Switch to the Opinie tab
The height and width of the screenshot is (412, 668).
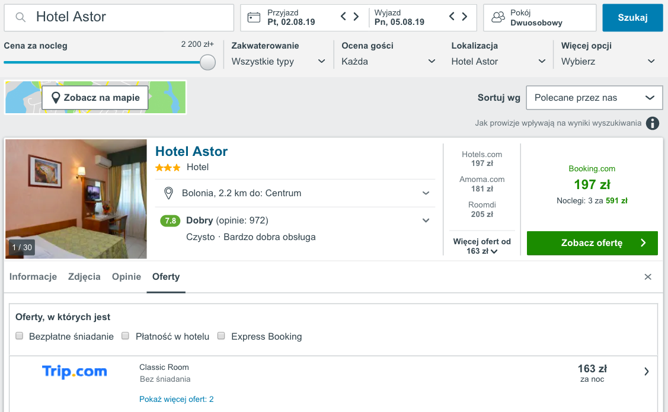(126, 277)
